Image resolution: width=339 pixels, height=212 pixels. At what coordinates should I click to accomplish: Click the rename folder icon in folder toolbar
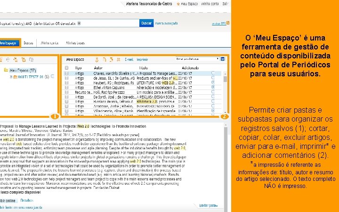point(8,60)
